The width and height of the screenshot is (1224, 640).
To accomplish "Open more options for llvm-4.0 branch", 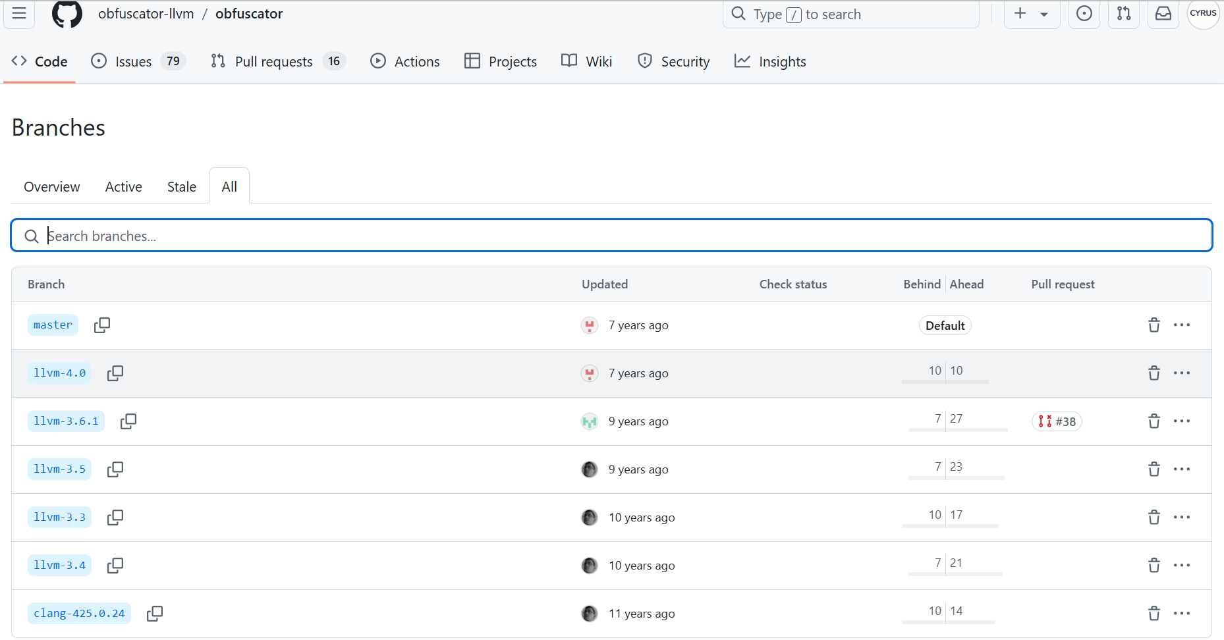I will coord(1182,373).
